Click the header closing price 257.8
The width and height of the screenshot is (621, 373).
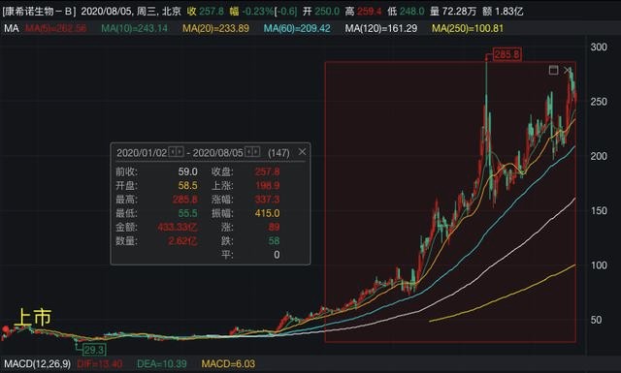pyautogui.click(x=212, y=11)
